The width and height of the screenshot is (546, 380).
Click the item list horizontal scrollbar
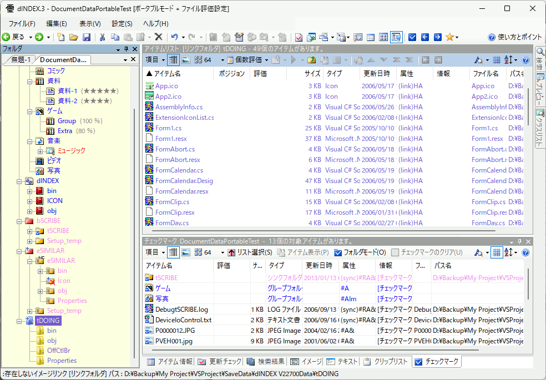tap(324, 230)
